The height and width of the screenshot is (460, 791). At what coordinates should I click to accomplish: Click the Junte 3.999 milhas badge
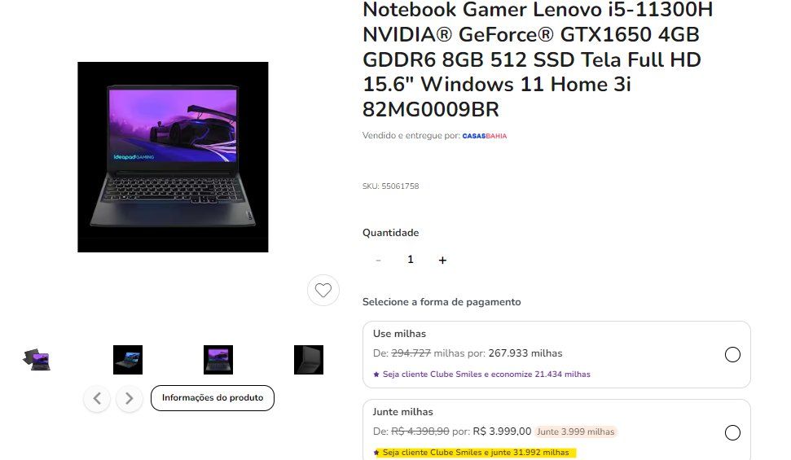tap(576, 432)
